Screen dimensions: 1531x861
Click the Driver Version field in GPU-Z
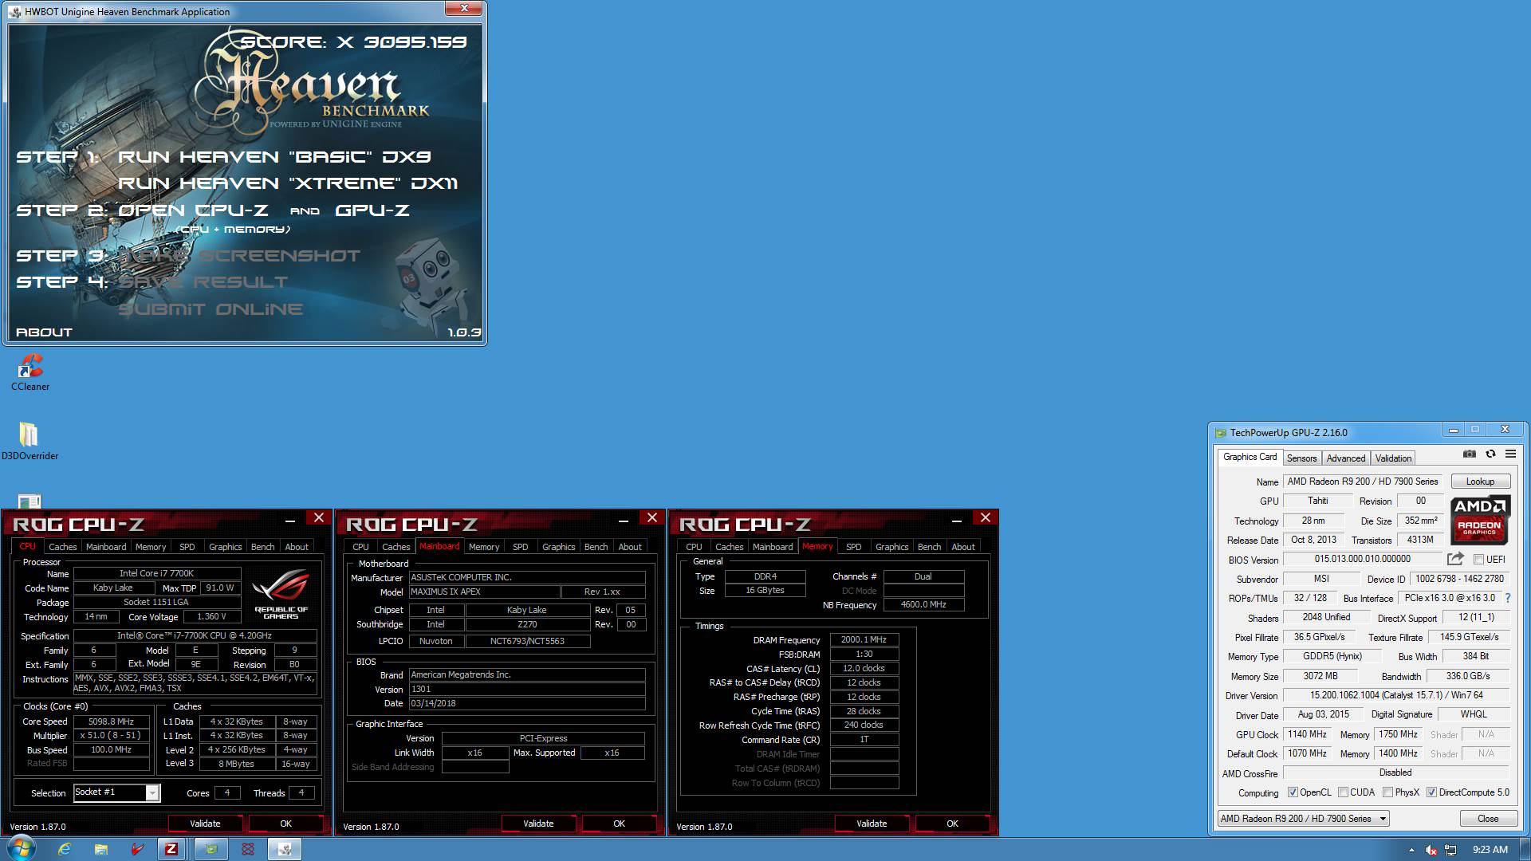coord(1395,696)
